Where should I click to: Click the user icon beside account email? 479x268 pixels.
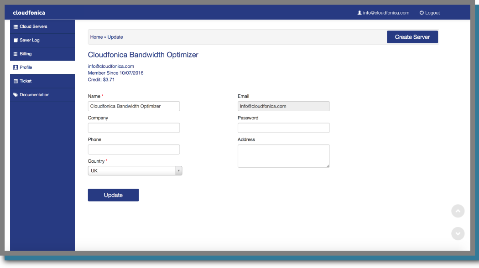tap(359, 13)
